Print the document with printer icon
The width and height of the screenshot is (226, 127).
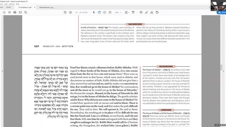(15, 12)
